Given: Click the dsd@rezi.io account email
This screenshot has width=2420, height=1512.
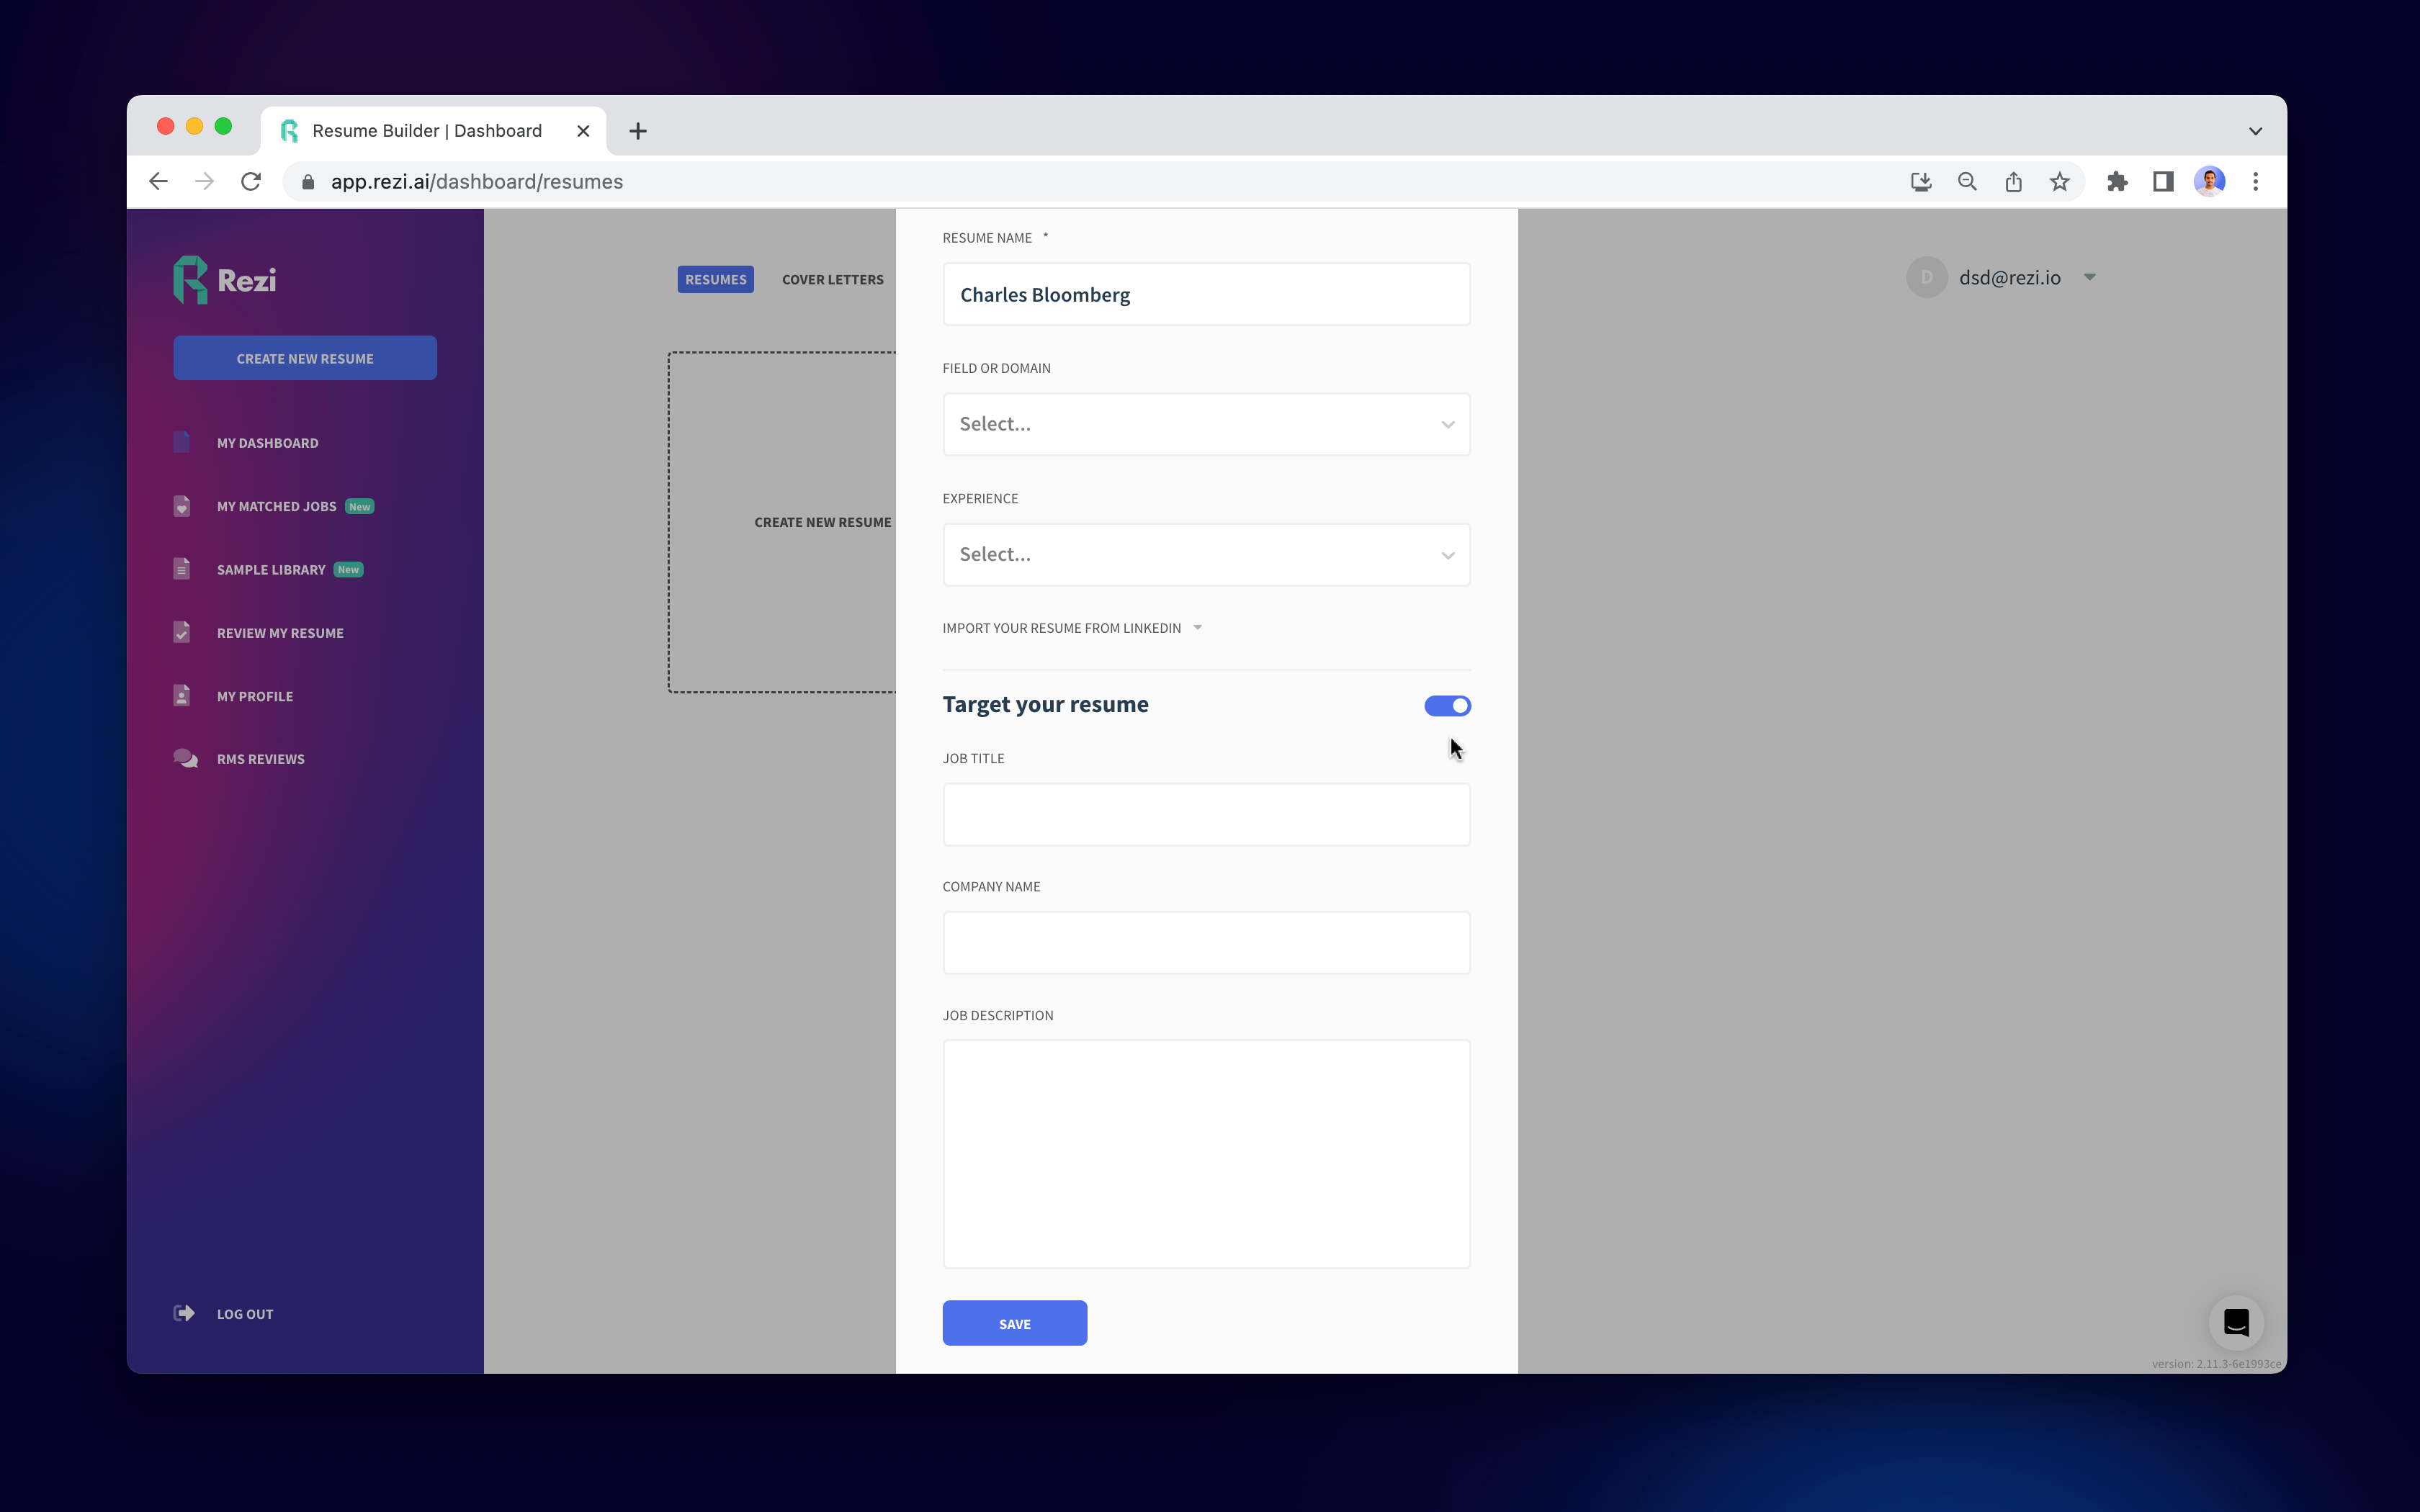Looking at the screenshot, I should (x=2009, y=278).
